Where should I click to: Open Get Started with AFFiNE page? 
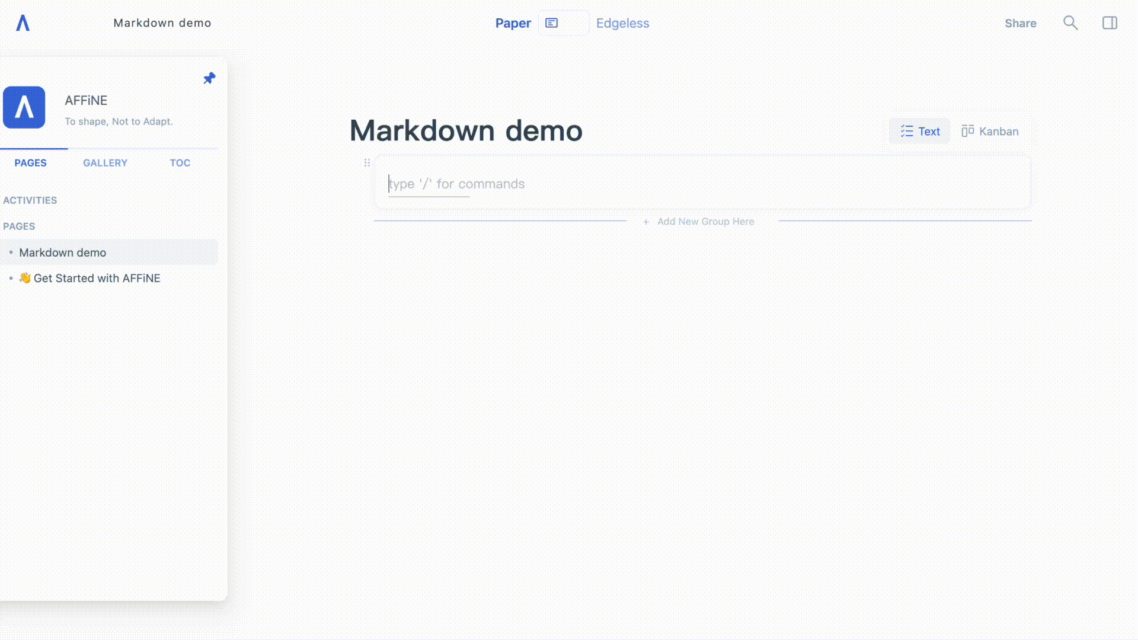tap(109, 278)
